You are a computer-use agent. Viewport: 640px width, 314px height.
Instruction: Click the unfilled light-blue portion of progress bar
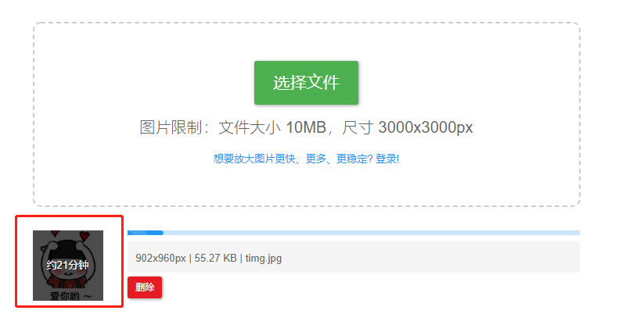click(372, 233)
